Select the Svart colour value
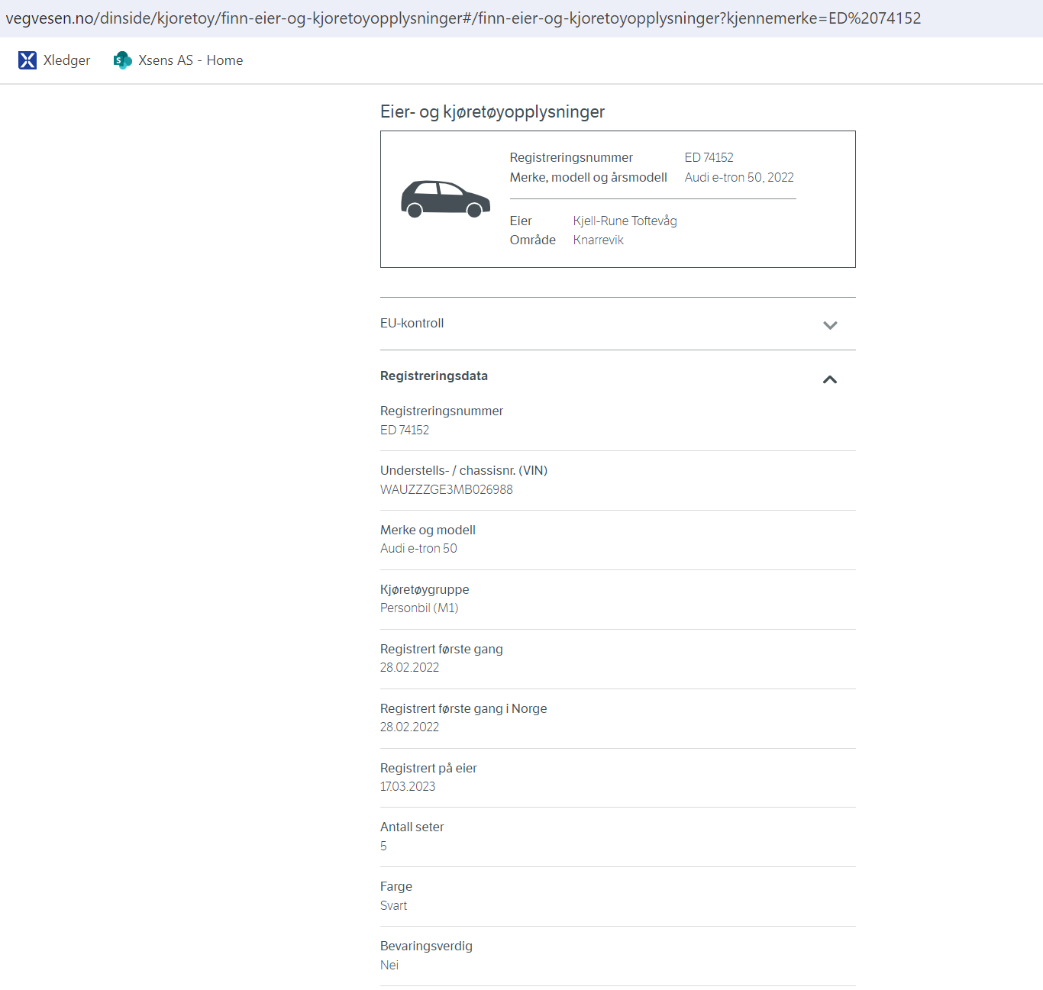 (394, 906)
